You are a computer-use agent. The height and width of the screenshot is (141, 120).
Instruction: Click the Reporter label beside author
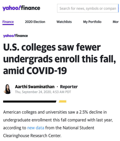[x=69, y=87]
